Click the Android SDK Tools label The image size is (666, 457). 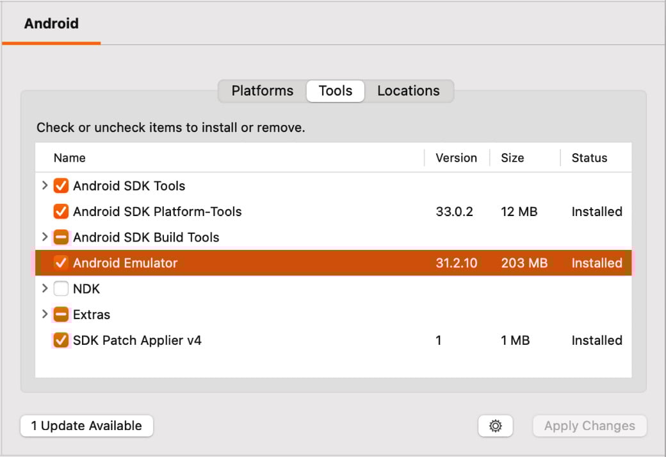click(x=129, y=187)
